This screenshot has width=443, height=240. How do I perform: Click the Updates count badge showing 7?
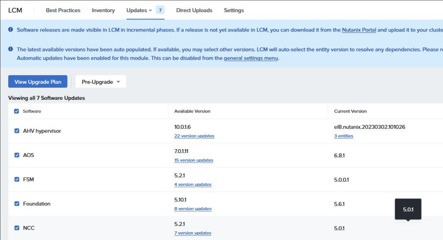pyautogui.click(x=160, y=10)
